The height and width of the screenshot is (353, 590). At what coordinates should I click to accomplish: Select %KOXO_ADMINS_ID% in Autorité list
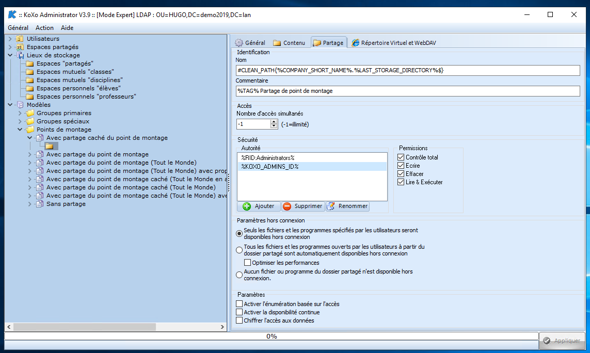click(x=312, y=166)
